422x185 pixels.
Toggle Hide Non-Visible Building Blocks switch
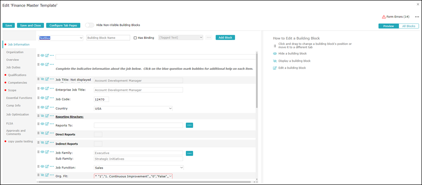pyautogui.click(x=89, y=25)
